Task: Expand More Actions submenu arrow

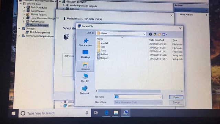Action: tap(207, 15)
